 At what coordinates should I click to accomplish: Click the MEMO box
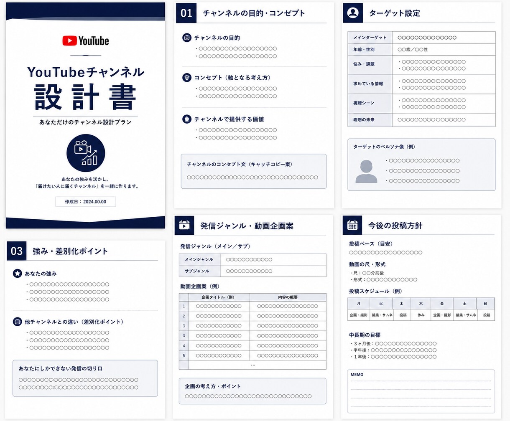click(x=421, y=391)
